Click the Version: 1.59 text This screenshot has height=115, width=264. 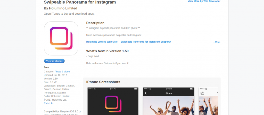(x=51, y=79)
